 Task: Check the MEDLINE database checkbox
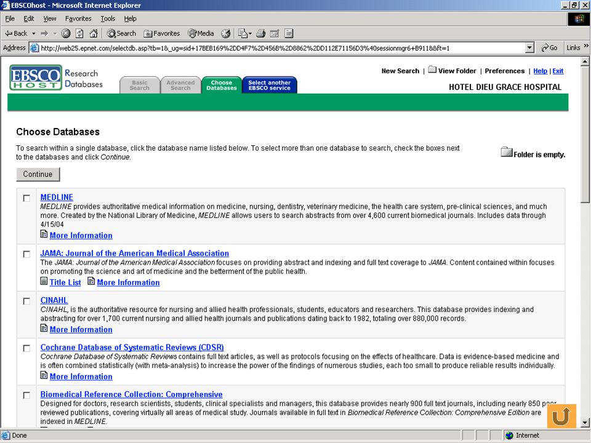pyautogui.click(x=26, y=198)
